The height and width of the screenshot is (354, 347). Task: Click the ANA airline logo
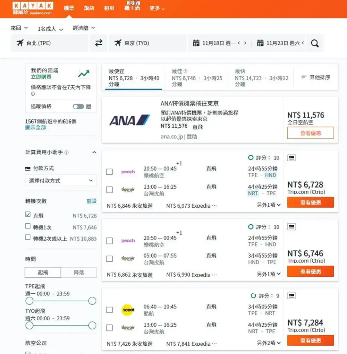[129, 120]
